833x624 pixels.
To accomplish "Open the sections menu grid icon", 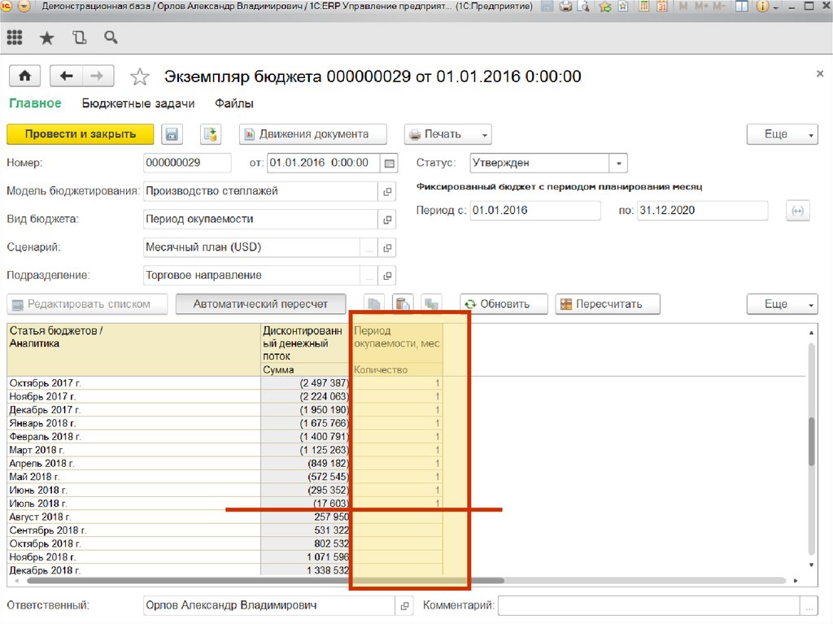I will (x=14, y=37).
